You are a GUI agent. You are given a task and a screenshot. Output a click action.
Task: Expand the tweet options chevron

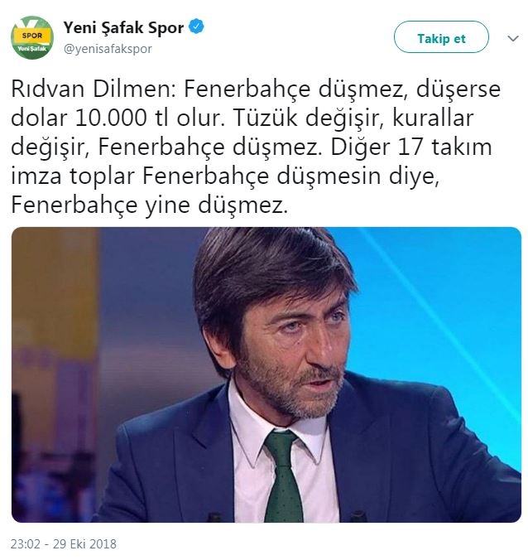pyautogui.click(x=512, y=38)
